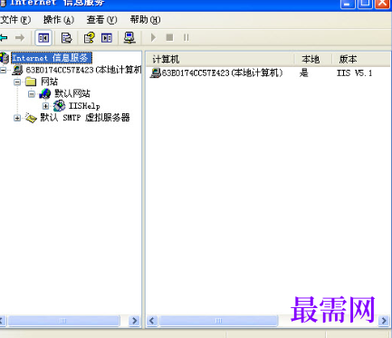Click the IISHelp gear globe icon

(x=59, y=105)
